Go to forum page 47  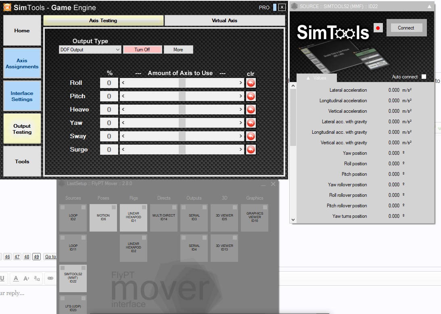click(17, 257)
